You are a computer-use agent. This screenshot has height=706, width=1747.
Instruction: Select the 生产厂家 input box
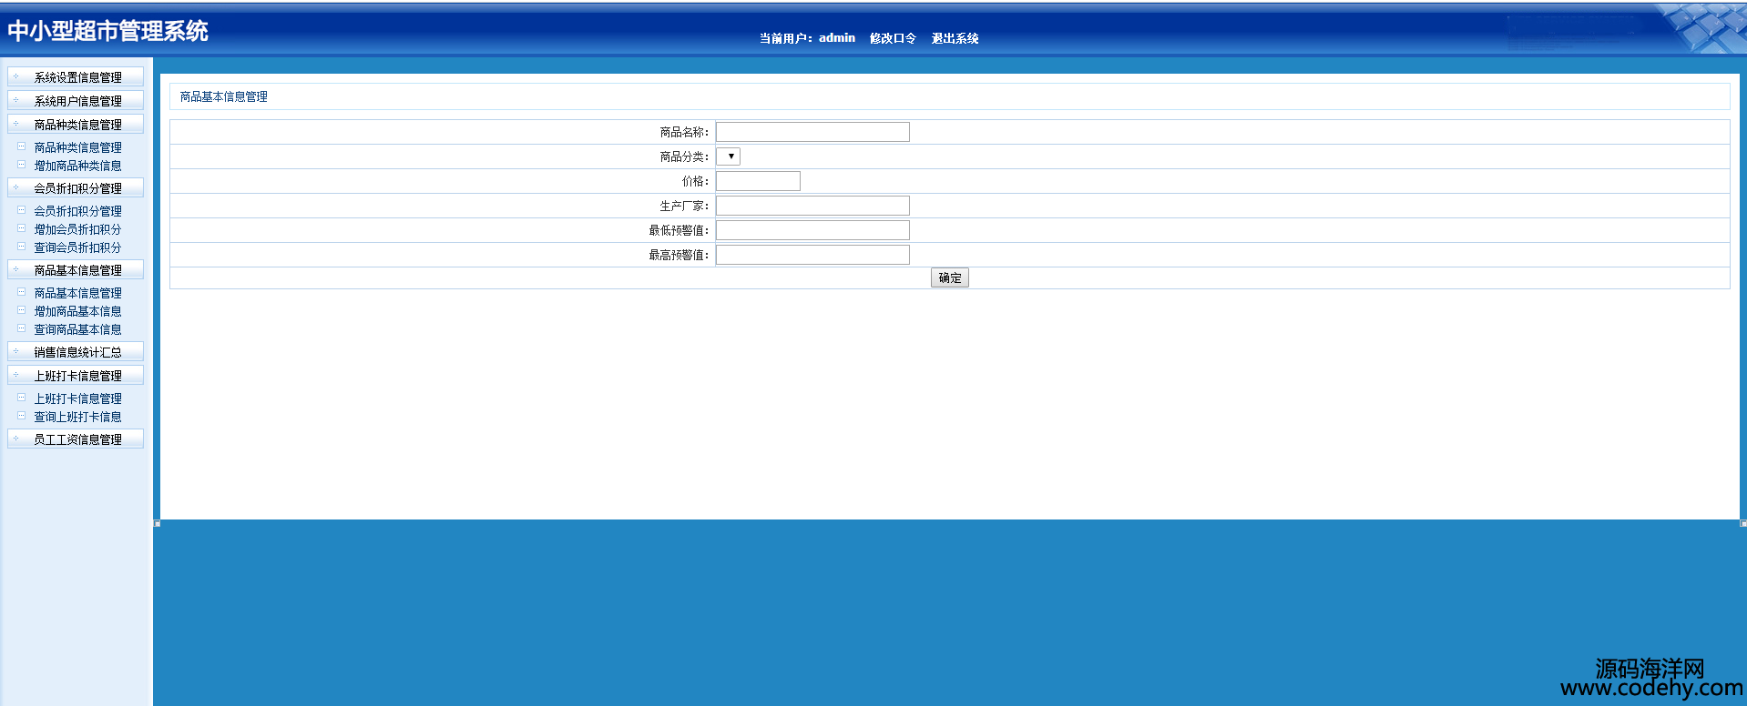tap(812, 206)
